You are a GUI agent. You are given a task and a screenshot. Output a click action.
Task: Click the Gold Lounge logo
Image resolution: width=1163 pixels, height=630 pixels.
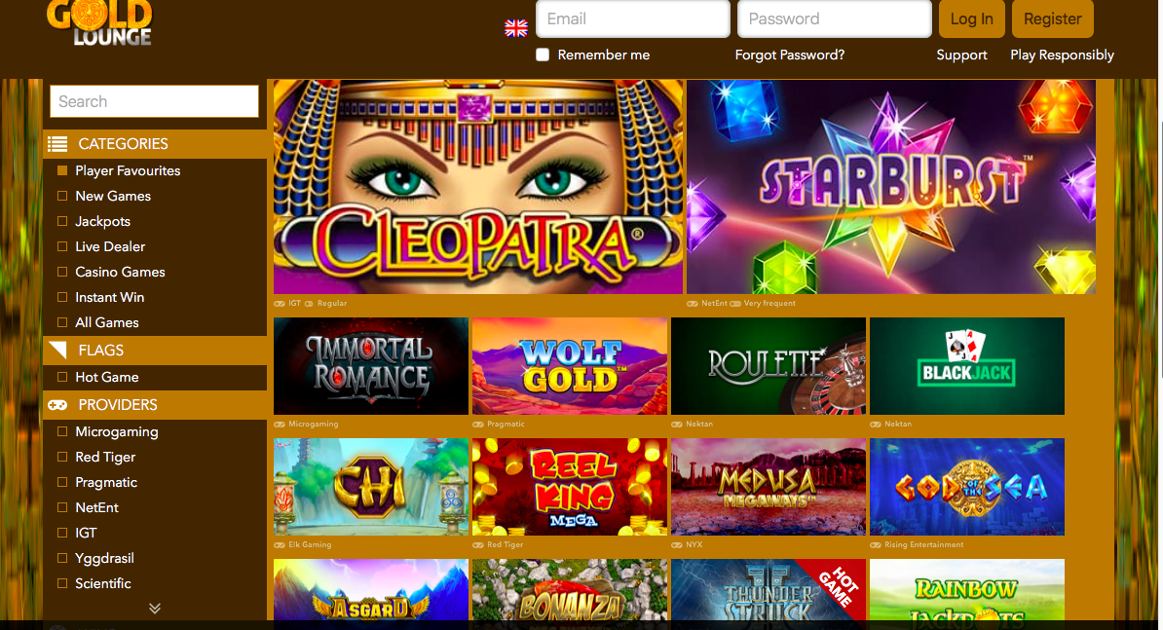pos(99,23)
